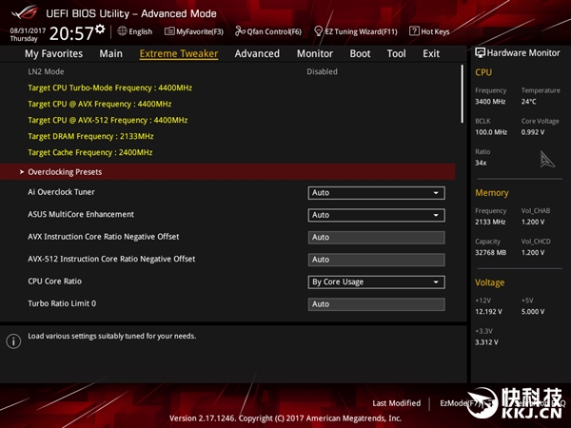Click the 08/31/2017 date text
Image resolution: width=571 pixels, height=428 pixels.
coord(28,30)
